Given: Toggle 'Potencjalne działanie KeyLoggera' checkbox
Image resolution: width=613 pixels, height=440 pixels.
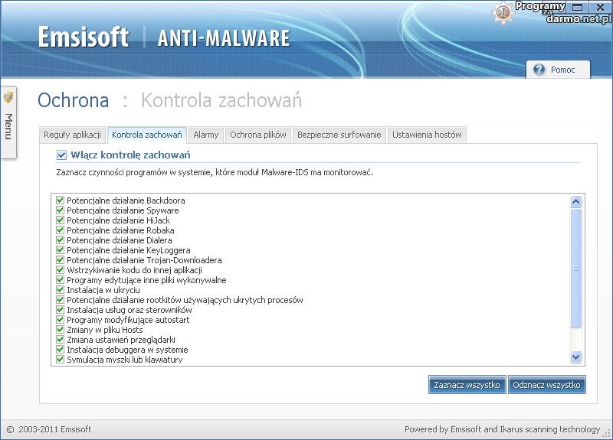Looking at the screenshot, I should click(x=61, y=250).
